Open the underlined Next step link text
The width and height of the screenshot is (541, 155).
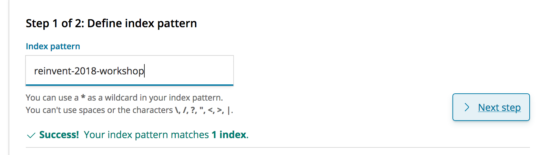pyautogui.click(x=499, y=107)
